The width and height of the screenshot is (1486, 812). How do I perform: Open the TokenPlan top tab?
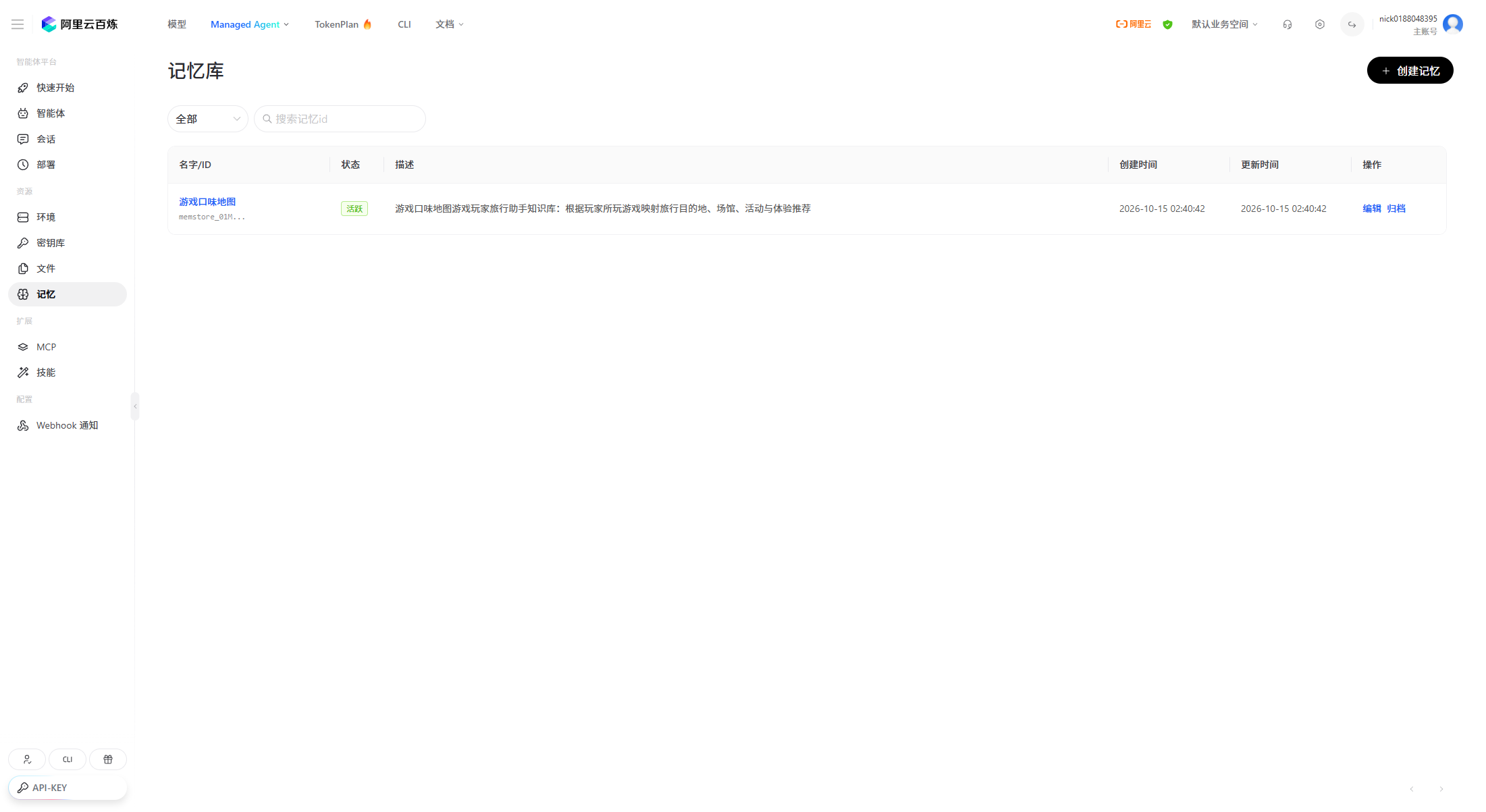[x=343, y=24]
